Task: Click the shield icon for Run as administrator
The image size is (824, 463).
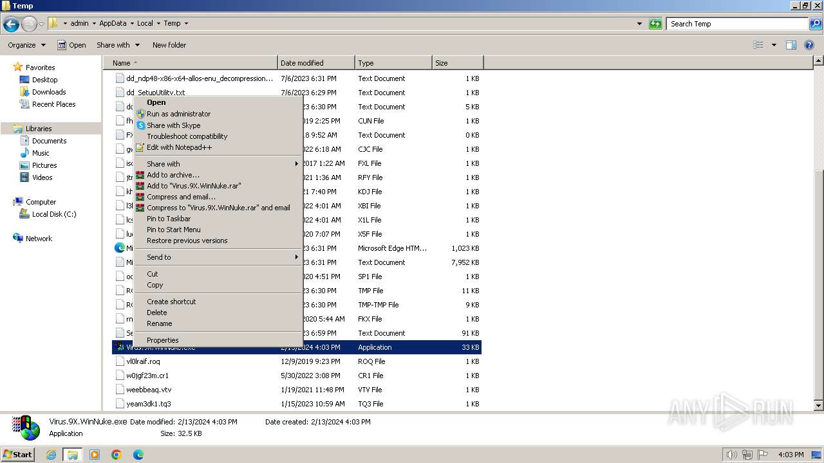Action: click(140, 114)
